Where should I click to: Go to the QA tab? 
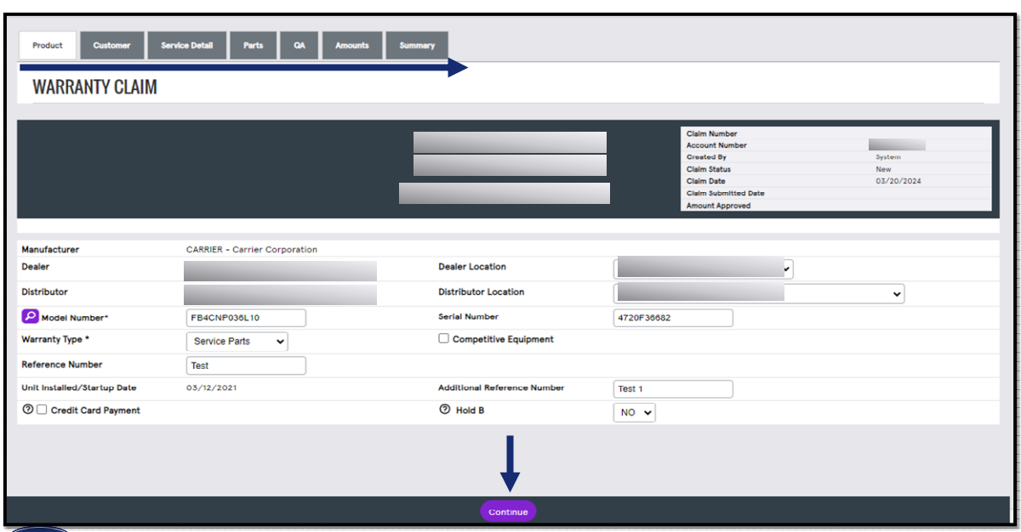click(299, 44)
